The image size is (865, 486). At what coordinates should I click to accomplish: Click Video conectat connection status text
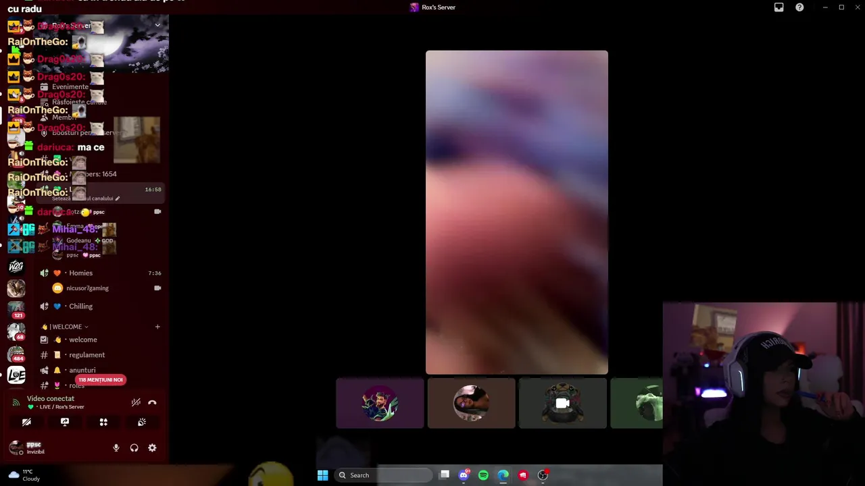point(51,399)
